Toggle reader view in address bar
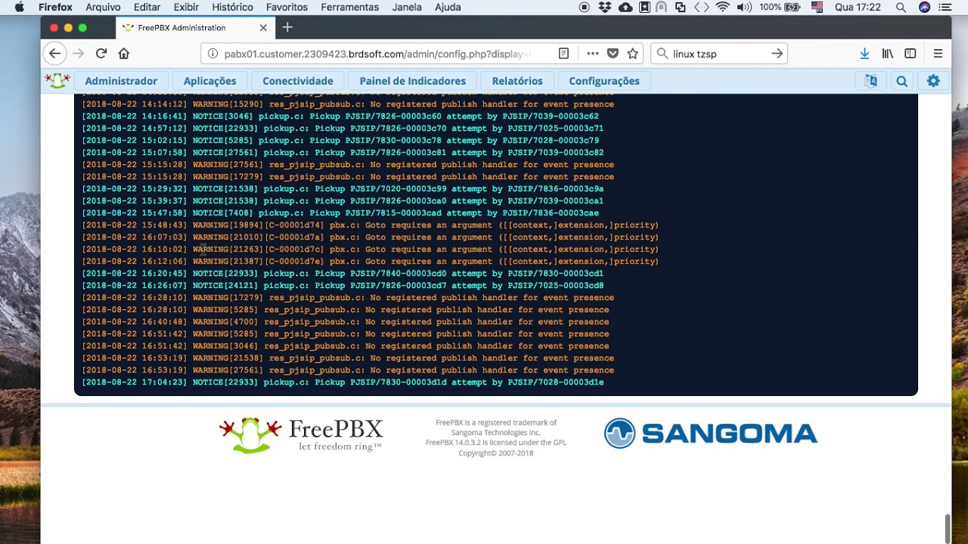The image size is (968, 544). [x=563, y=54]
